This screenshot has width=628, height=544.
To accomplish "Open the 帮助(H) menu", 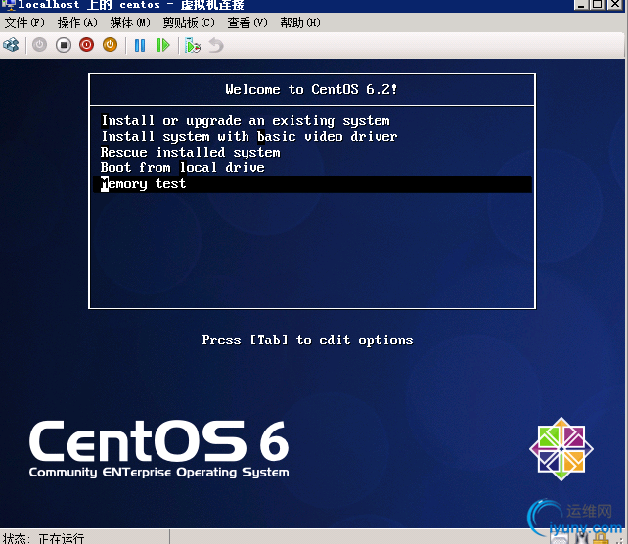I will 300,23.
